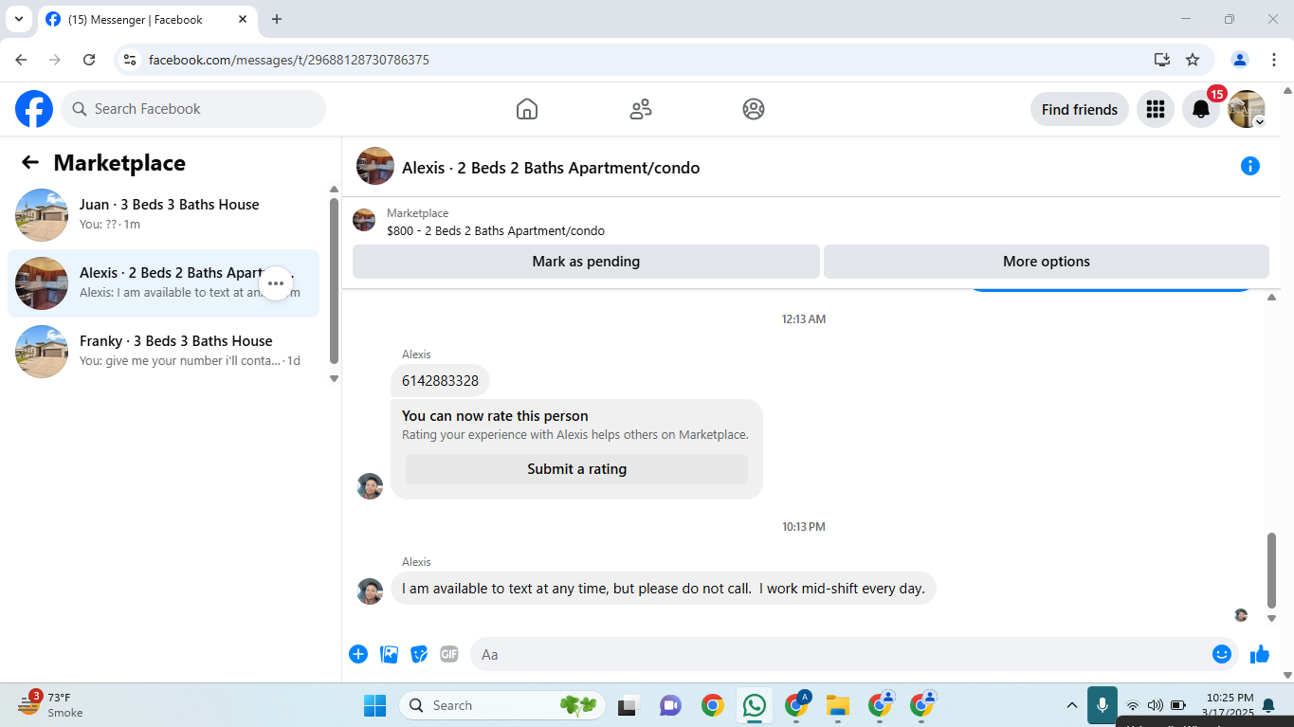
Task: Open WhatsApp from the taskbar
Action: pyautogui.click(x=755, y=705)
